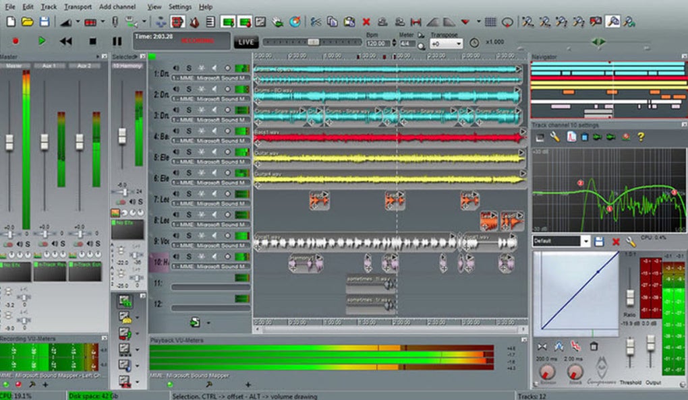
Task: Delete selection with the red X toolbar icon
Action: pos(366,22)
